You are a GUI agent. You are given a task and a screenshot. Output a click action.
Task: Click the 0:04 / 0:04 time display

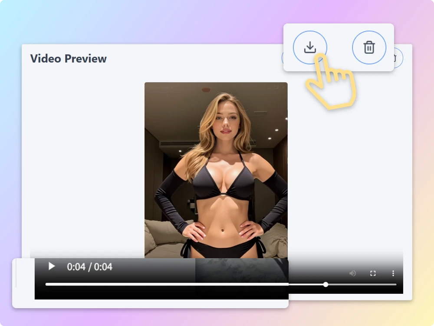click(x=90, y=267)
